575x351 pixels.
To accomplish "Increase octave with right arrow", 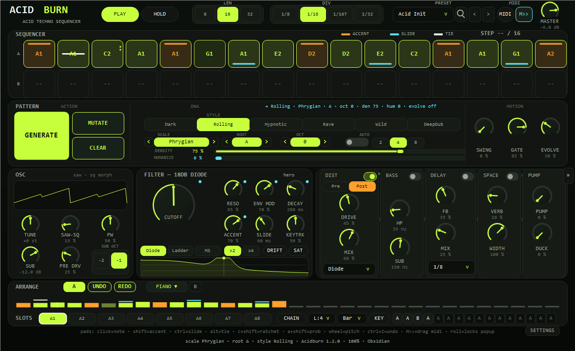I will (325, 142).
